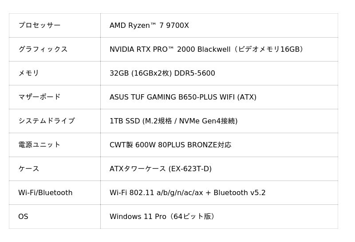Click the マザーボード label cell

click(x=39, y=97)
